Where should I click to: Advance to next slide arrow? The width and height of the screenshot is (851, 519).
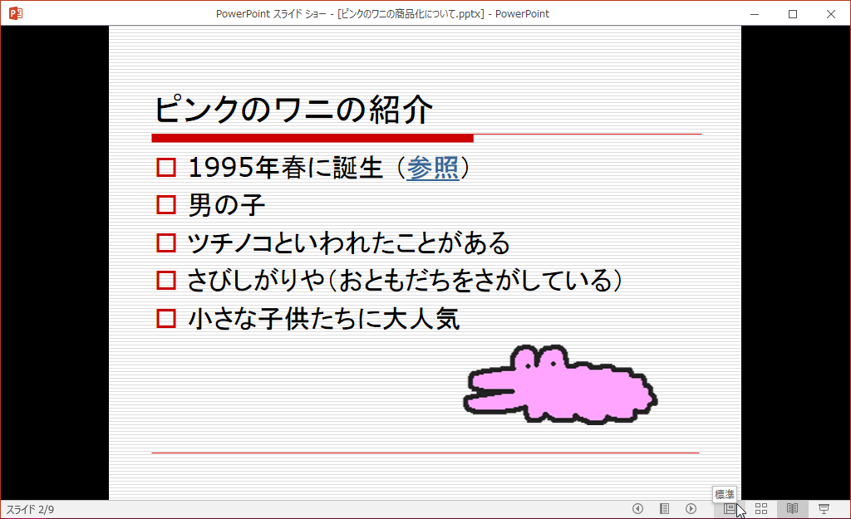pos(691,509)
